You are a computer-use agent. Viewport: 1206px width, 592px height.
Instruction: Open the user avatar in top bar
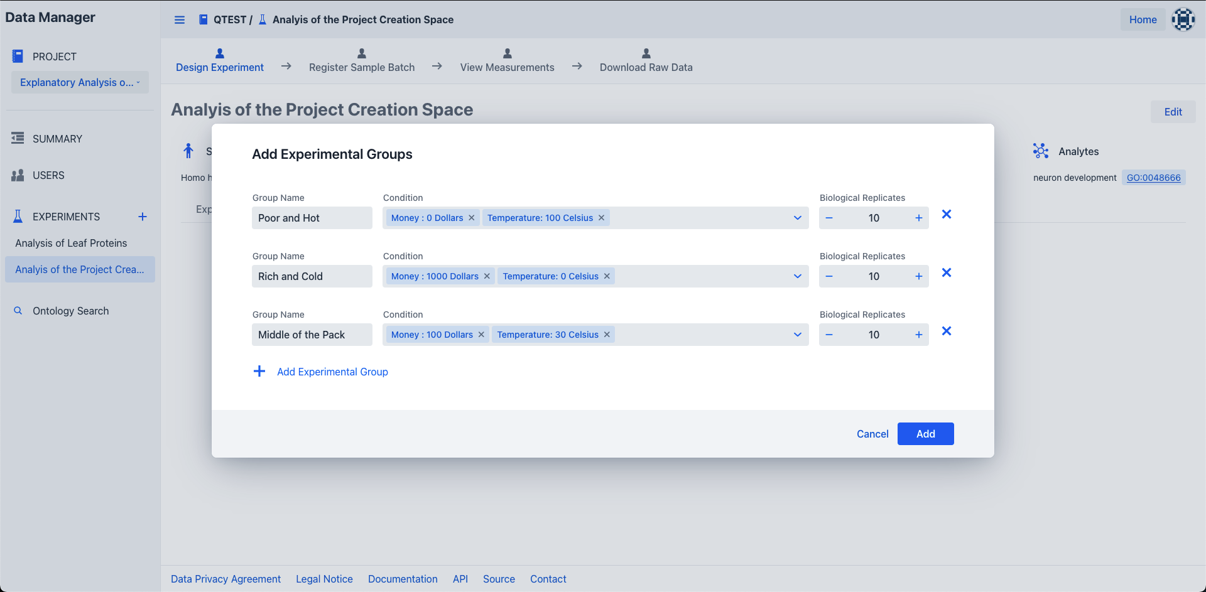tap(1183, 19)
